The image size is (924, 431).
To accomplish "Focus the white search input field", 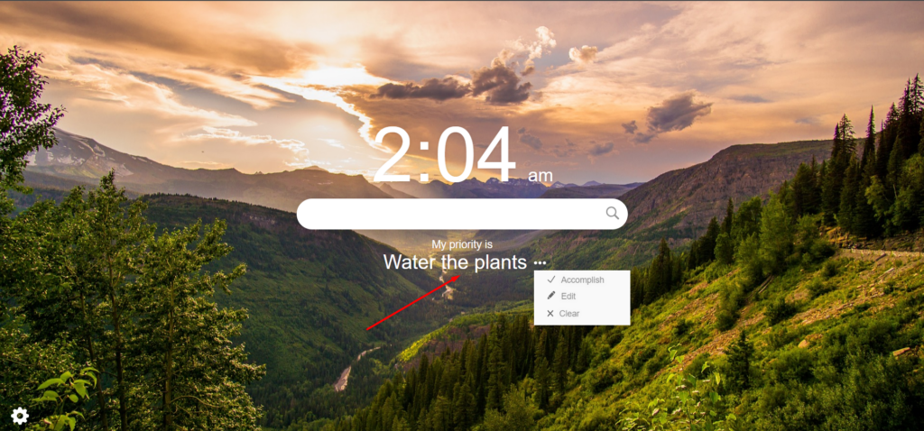I will [x=462, y=214].
